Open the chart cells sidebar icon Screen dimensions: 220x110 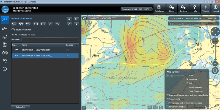tap(5, 29)
